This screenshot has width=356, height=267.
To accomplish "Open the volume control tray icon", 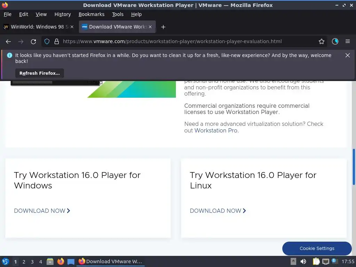I will [303, 261].
